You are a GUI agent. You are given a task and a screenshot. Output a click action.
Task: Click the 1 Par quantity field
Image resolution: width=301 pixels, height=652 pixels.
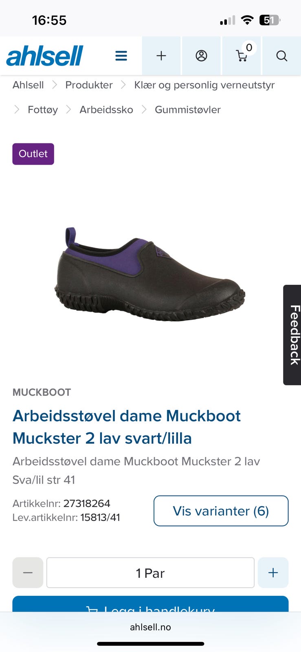pyautogui.click(x=150, y=573)
